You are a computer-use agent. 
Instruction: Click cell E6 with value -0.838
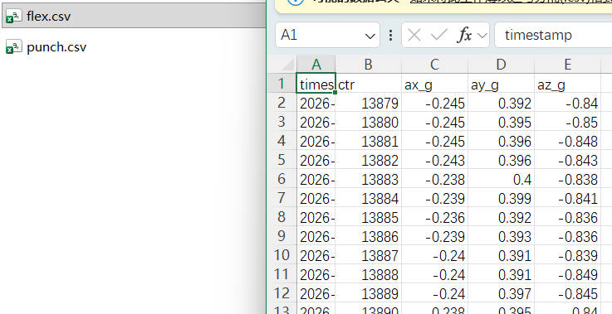(567, 179)
